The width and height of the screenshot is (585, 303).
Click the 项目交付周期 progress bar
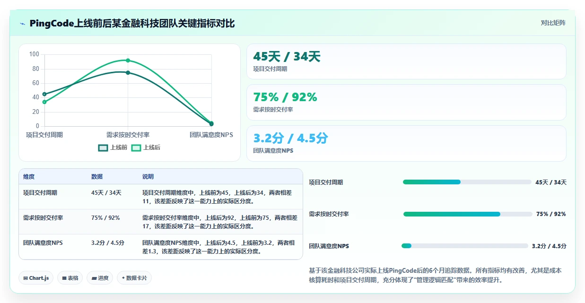point(467,182)
